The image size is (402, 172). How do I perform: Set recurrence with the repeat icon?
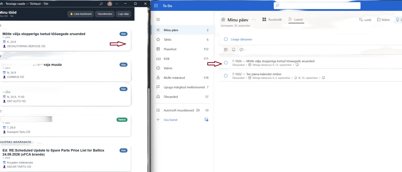pos(241,50)
